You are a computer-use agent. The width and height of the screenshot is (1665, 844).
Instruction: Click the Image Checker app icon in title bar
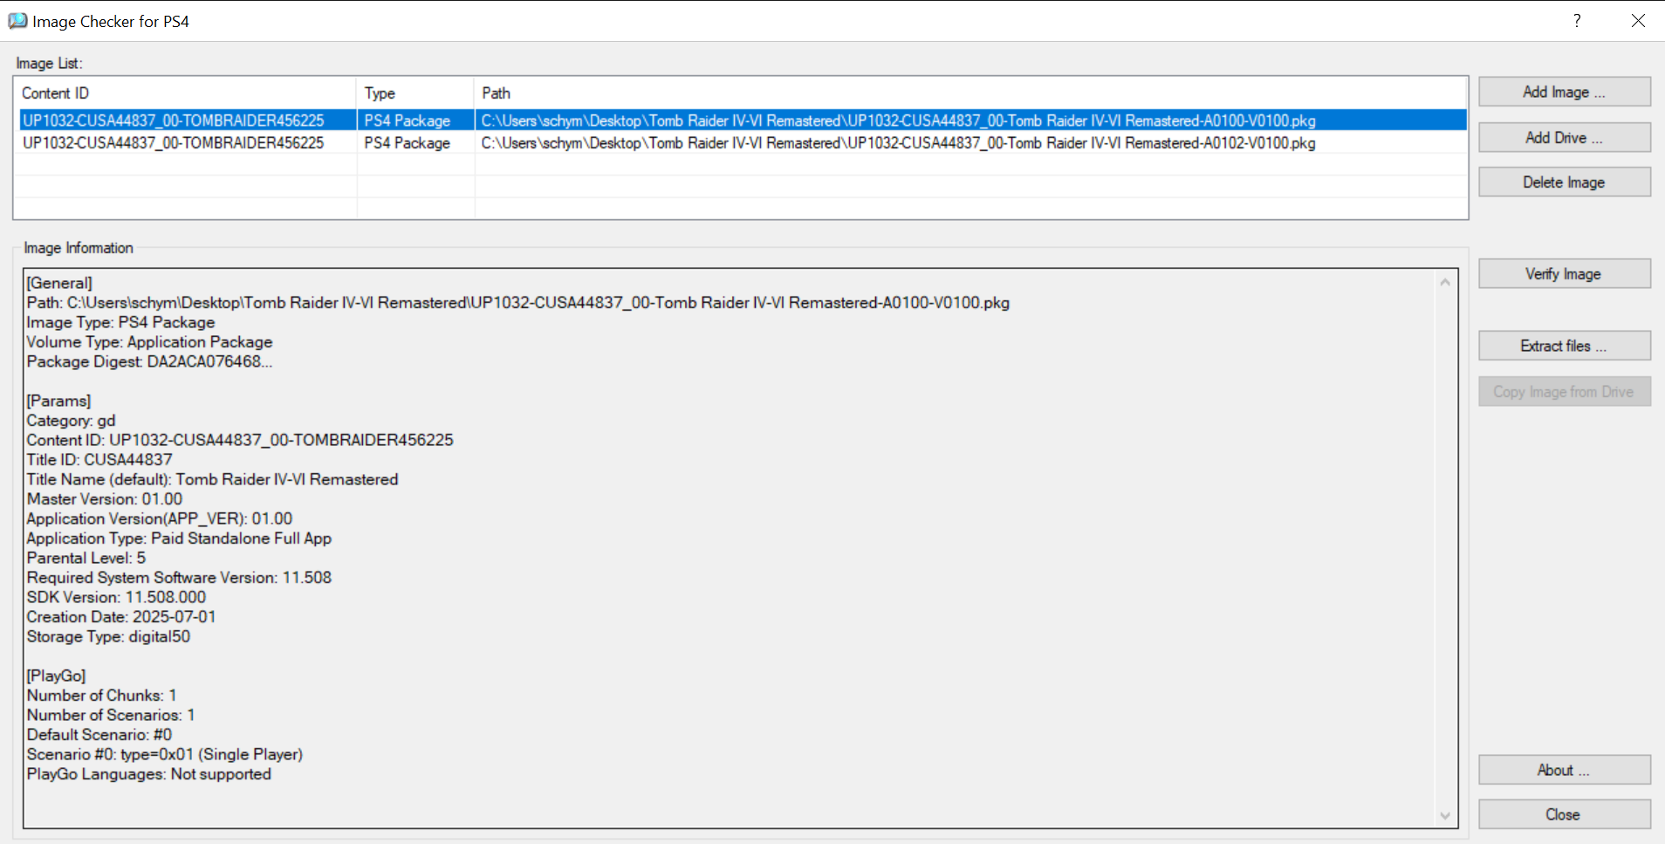coord(17,21)
